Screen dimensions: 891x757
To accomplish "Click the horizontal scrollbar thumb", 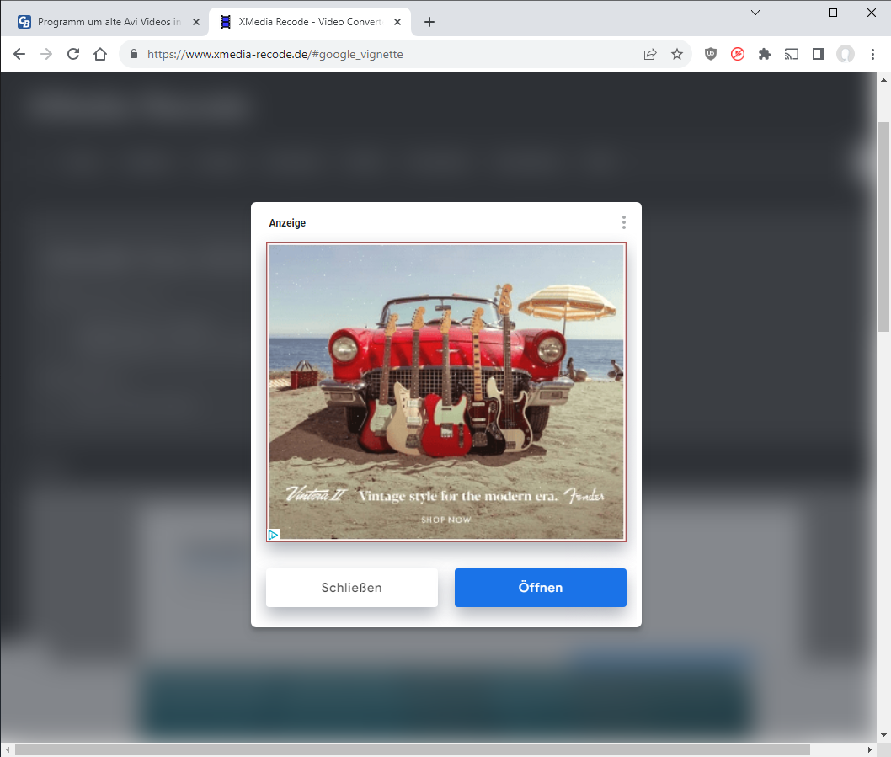I will pyautogui.click(x=413, y=749).
